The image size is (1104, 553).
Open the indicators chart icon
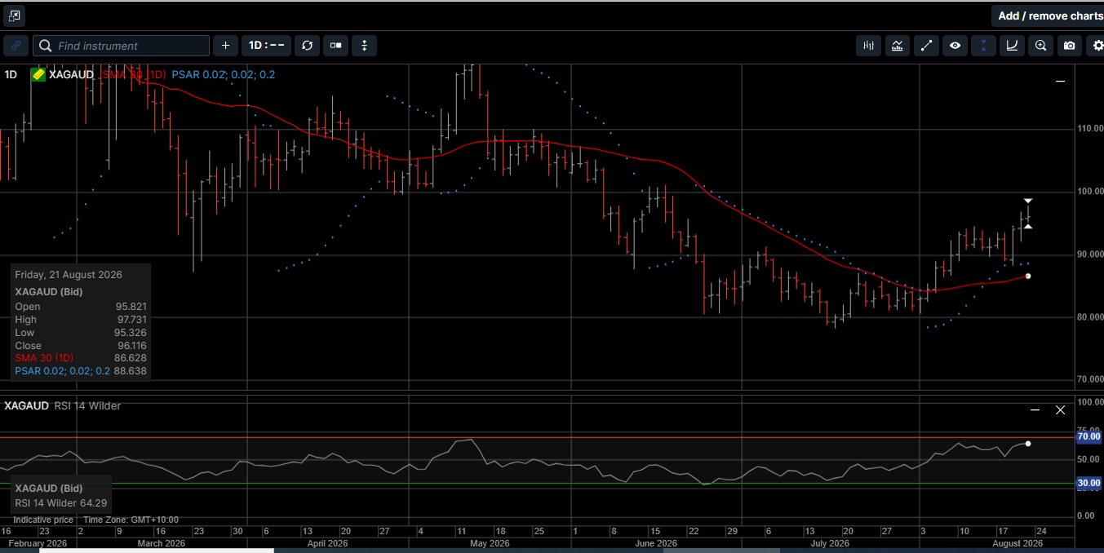[898, 46]
